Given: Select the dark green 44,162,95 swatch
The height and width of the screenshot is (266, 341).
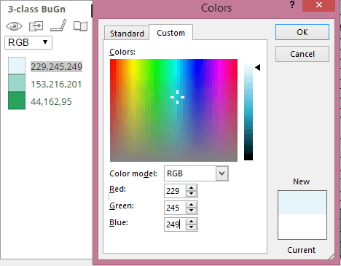Looking at the screenshot, I should click(17, 101).
